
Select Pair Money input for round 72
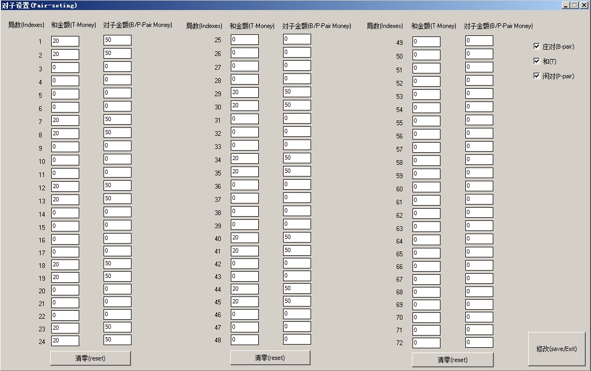tap(479, 343)
